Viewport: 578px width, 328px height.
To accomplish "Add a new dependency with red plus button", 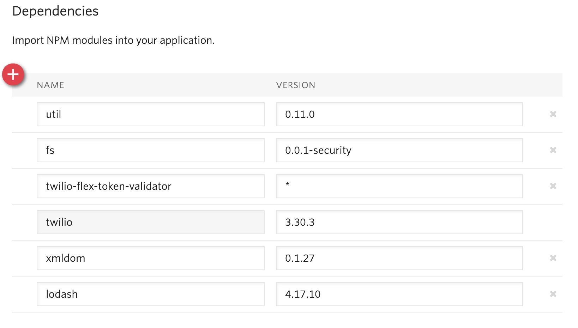I will click(13, 74).
